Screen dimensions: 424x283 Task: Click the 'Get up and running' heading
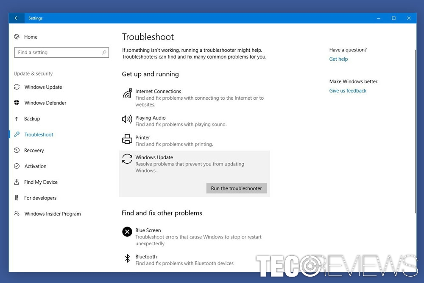(151, 74)
